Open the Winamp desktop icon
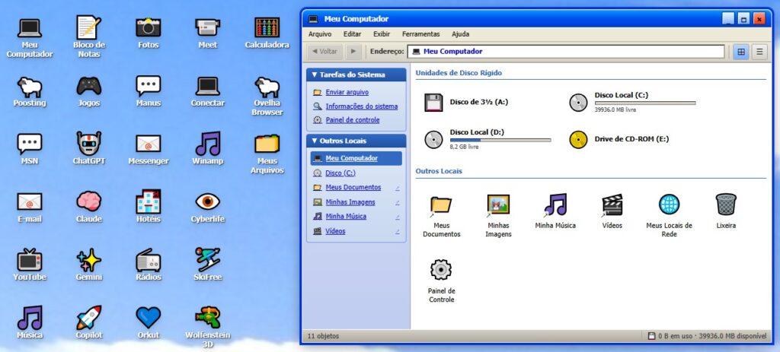 207,144
